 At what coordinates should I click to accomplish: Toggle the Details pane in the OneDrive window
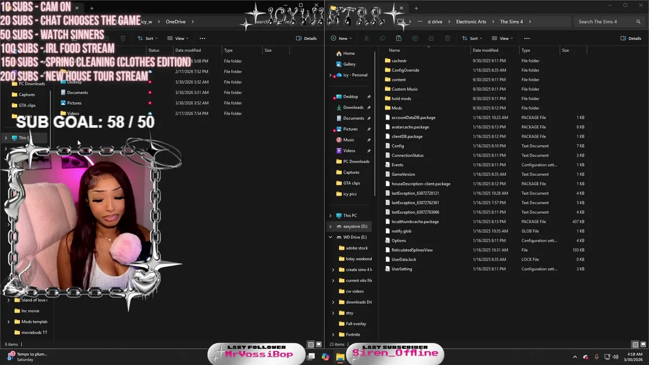[x=306, y=39]
